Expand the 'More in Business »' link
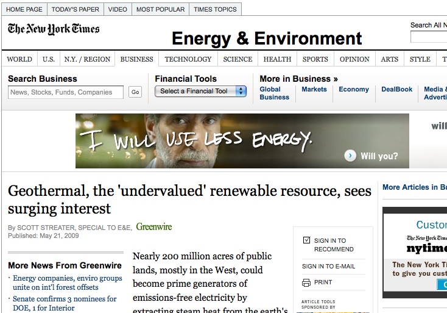 298,79
